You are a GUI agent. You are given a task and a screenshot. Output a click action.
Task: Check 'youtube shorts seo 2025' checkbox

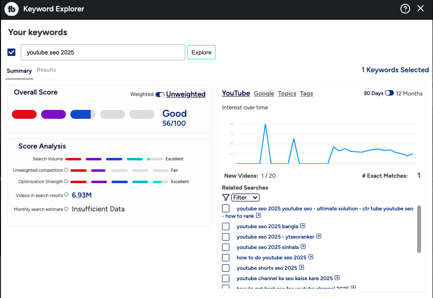225,268
